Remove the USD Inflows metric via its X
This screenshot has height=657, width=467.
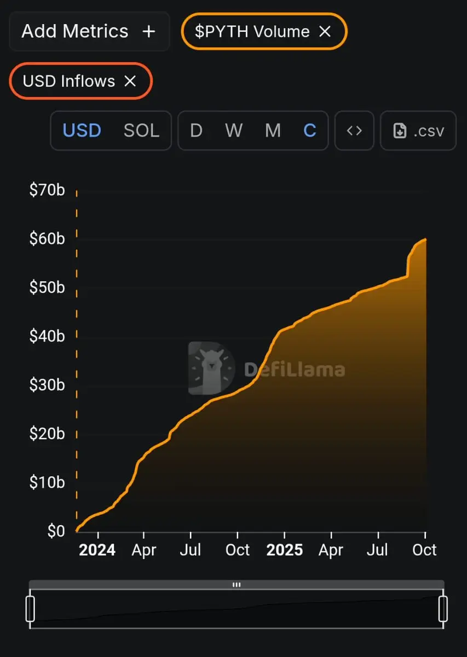click(130, 82)
